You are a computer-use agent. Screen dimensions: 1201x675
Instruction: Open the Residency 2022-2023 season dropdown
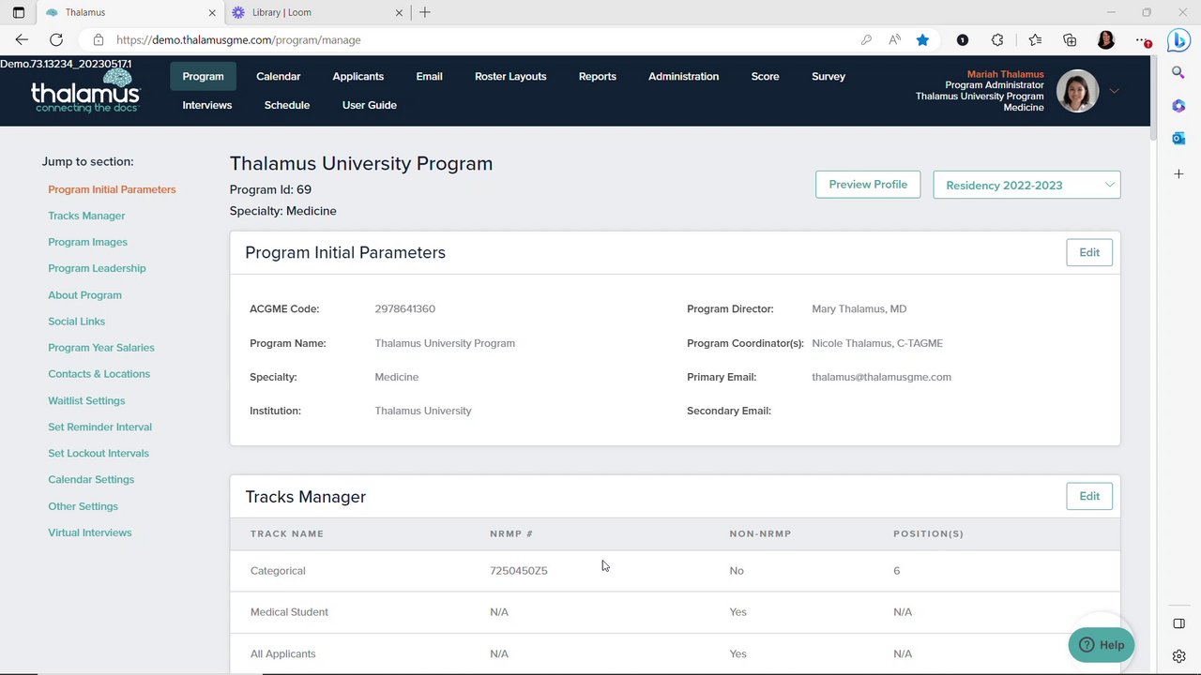click(1026, 186)
